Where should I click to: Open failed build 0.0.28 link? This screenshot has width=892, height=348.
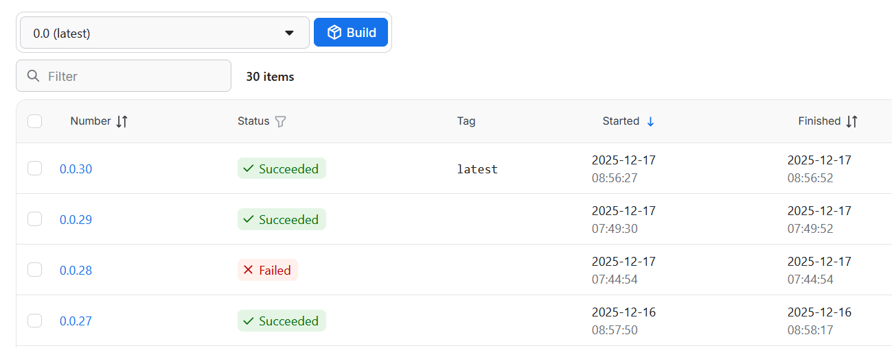click(76, 271)
